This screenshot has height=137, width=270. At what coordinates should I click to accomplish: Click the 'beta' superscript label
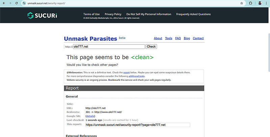click(x=122, y=38)
